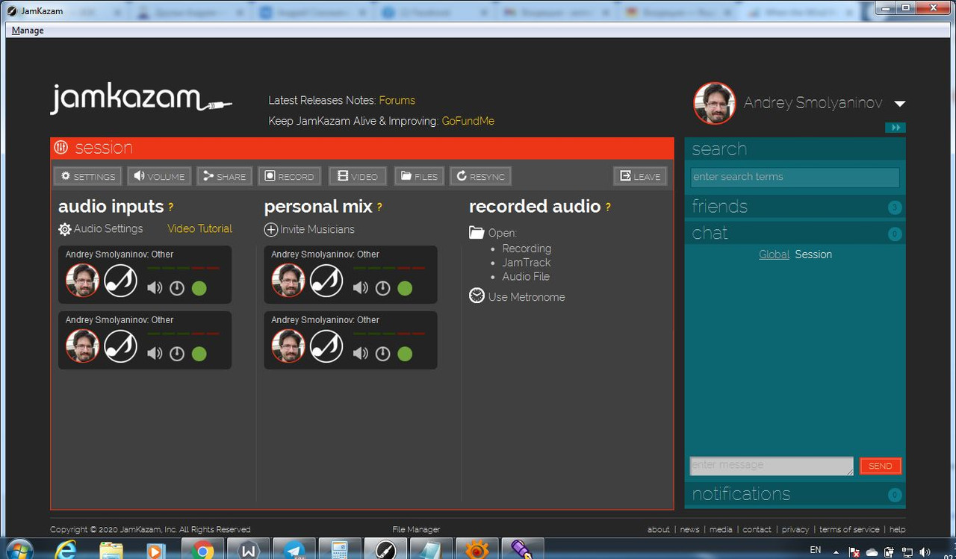Mute the bottom personal mix track speaker
Image resolution: width=956 pixels, height=559 pixels.
361,354
